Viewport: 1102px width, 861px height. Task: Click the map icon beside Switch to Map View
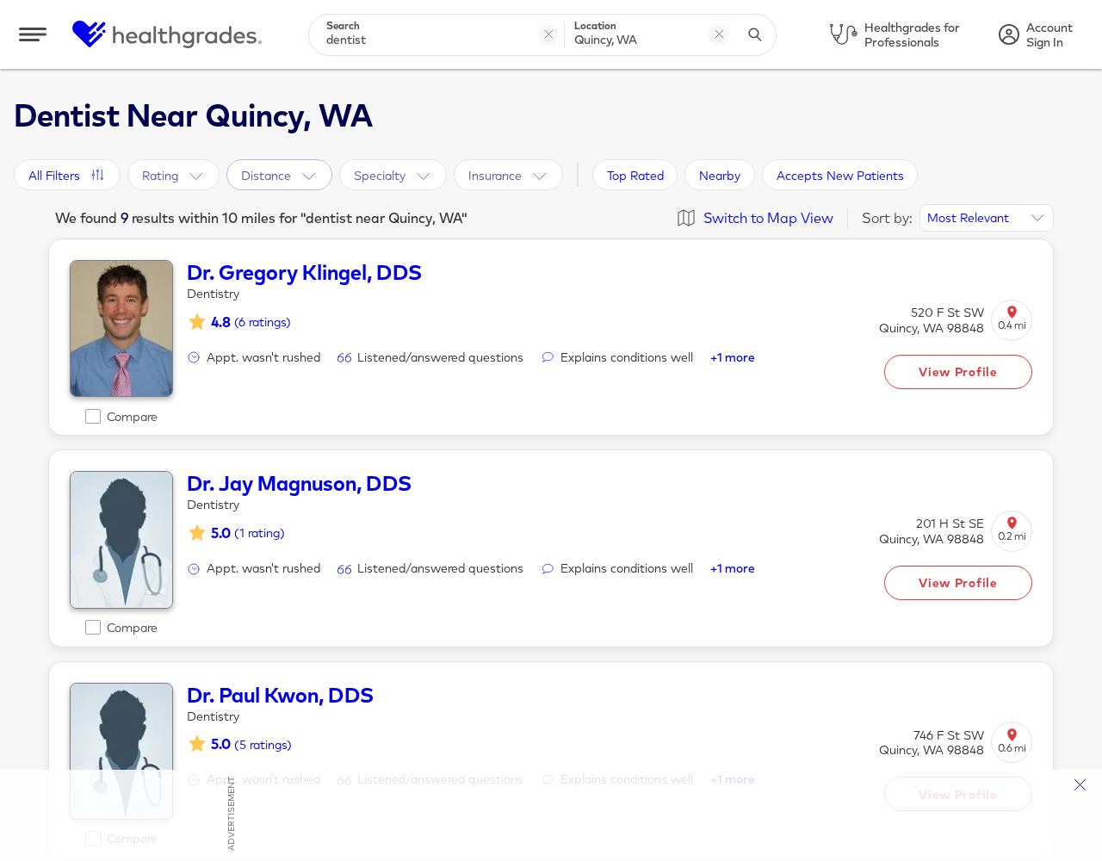point(686,218)
